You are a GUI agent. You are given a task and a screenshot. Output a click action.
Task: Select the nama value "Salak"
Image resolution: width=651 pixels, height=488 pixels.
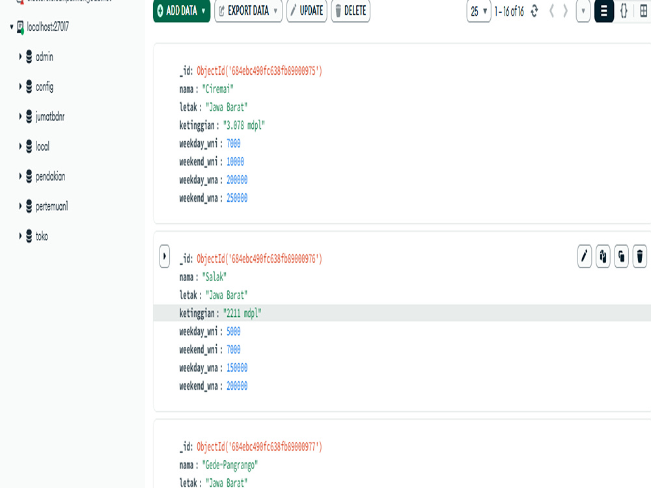click(x=214, y=277)
